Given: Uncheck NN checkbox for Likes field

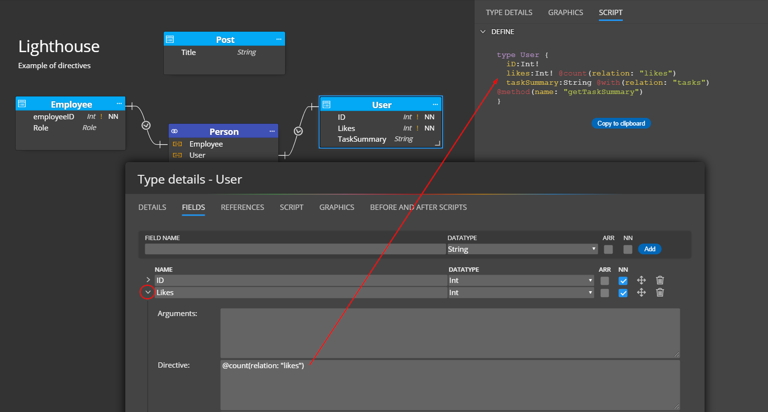Looking at the screenshot, I should [x=623, y=293].
